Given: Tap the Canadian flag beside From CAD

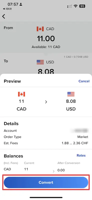Looking at the screenshot, I should click(40, 29).
